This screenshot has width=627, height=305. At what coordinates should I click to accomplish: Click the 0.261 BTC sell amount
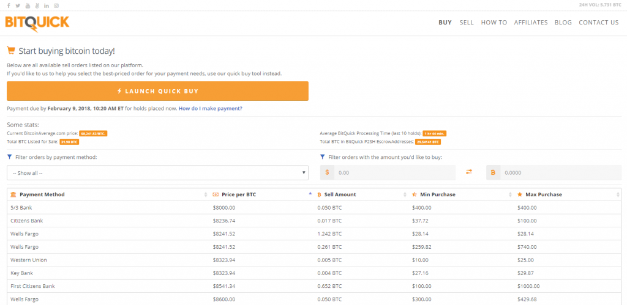(329, 247)
